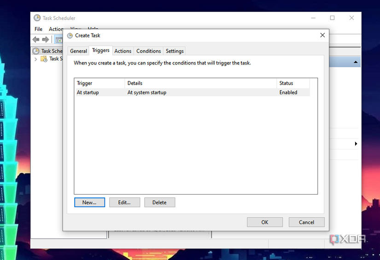Click the Edit... trigger button
The image size is (380, 260).
[124, 202]
